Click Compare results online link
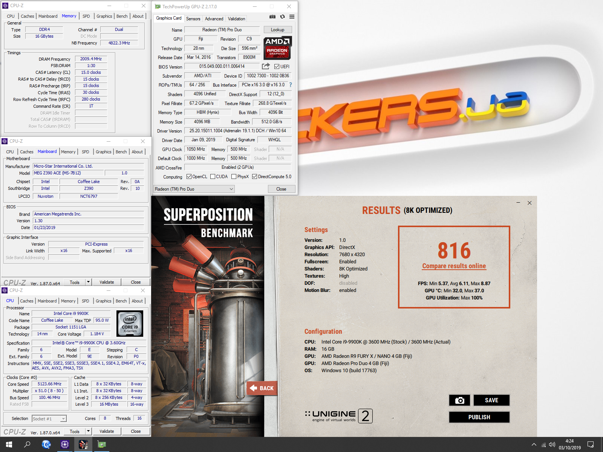 pos(454,266)
